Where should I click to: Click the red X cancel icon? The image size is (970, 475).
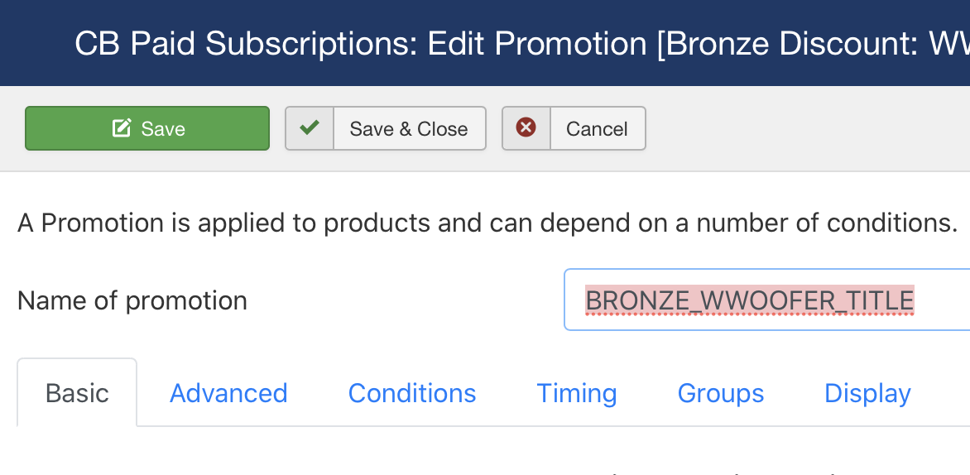point(526,127)
